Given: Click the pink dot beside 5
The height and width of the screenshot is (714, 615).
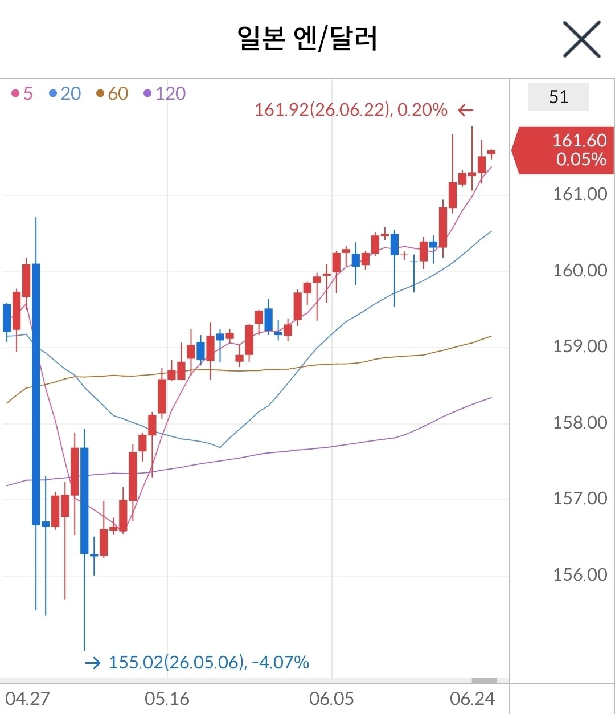Looking at the screenshot, I should pyautogui.click(x=15, y=94).
